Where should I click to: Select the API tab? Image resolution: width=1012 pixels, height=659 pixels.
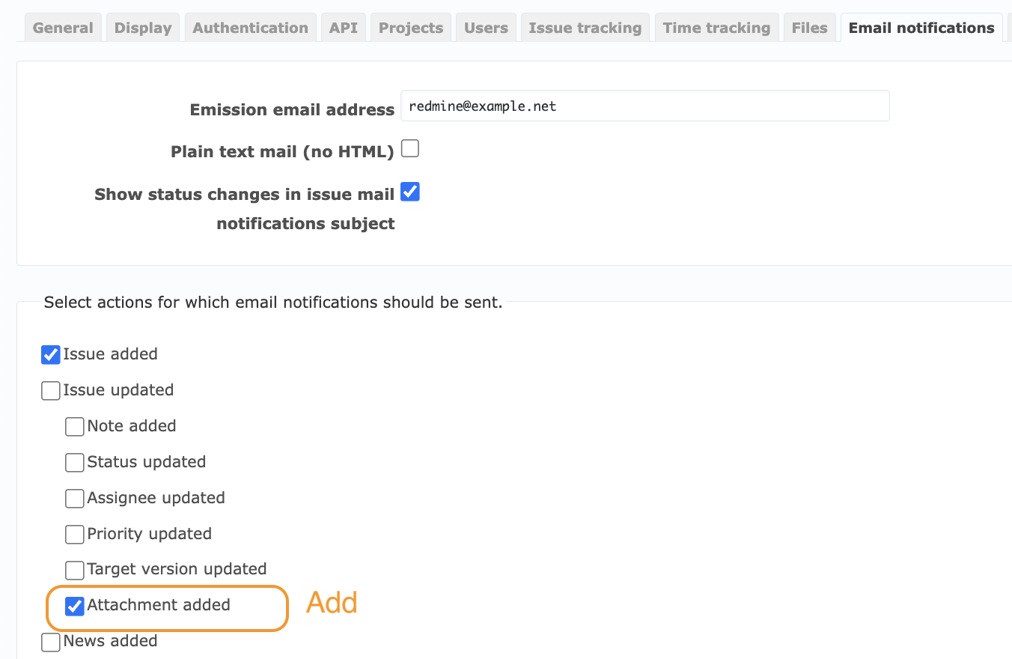[x=344, y=28]
